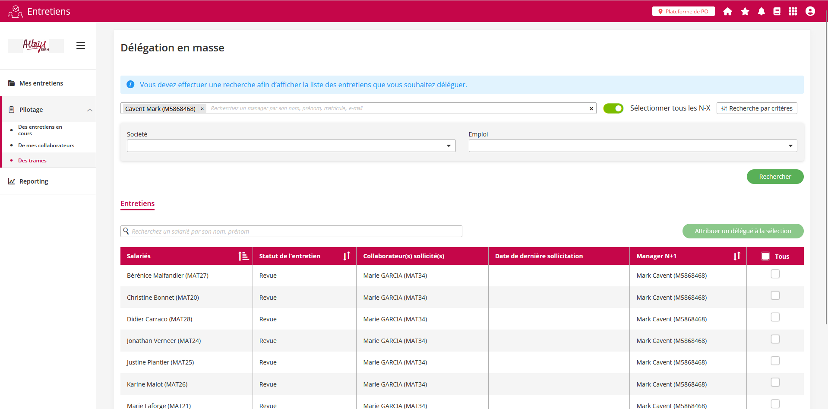Select checkbox for Bérénice Malfandier row

click(775, 274)
